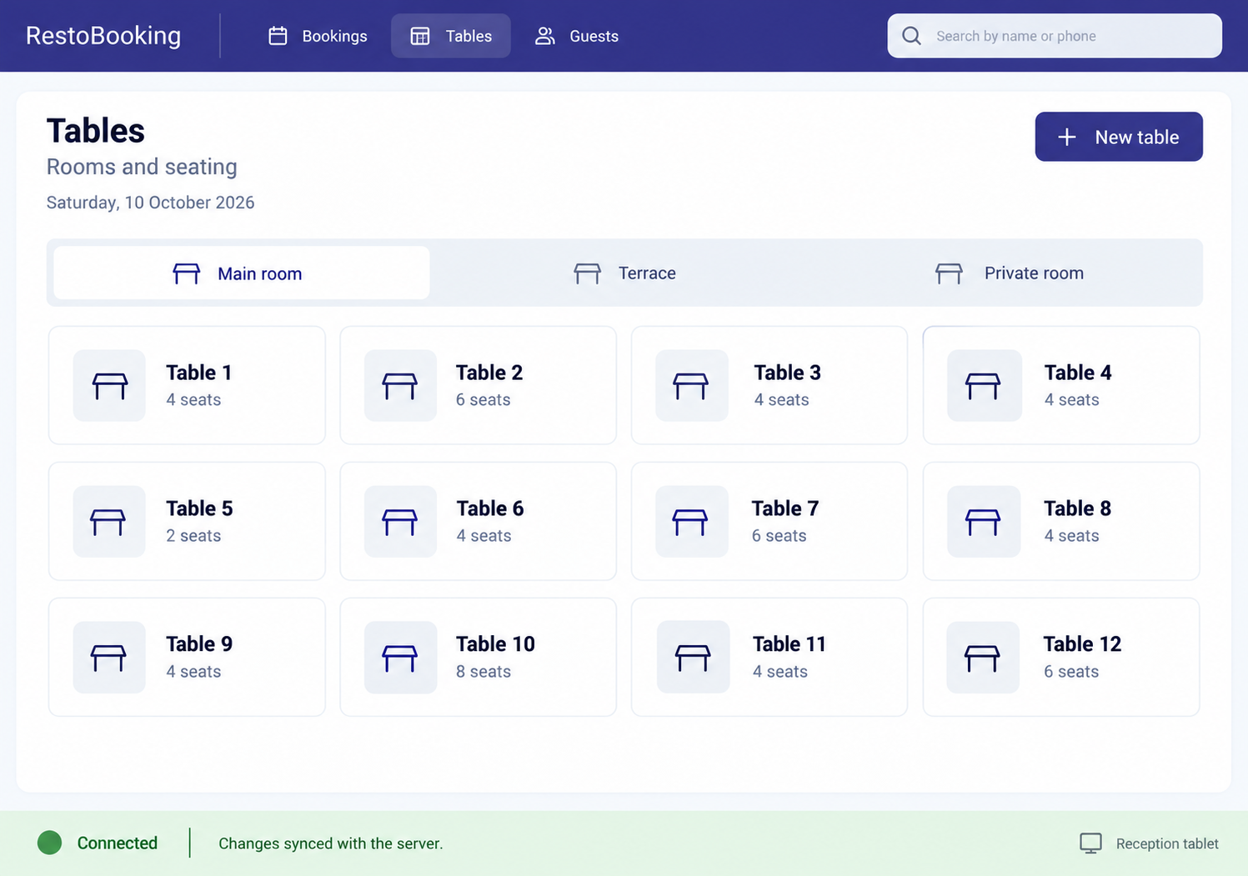Viewport: 1248px width, 876px height.
Task: Select the Tables navigation item
Action: (451, 36)
